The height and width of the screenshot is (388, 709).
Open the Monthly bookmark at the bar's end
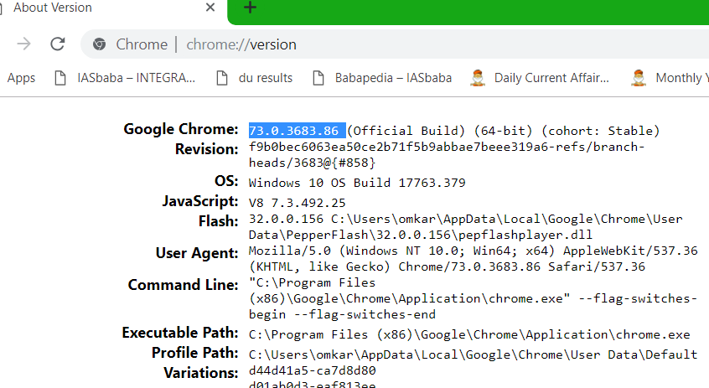[x=670, y=78]
